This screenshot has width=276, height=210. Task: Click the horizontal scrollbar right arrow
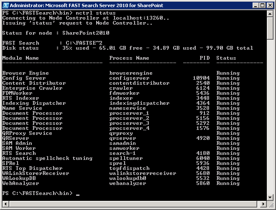(x=263, y=204)
